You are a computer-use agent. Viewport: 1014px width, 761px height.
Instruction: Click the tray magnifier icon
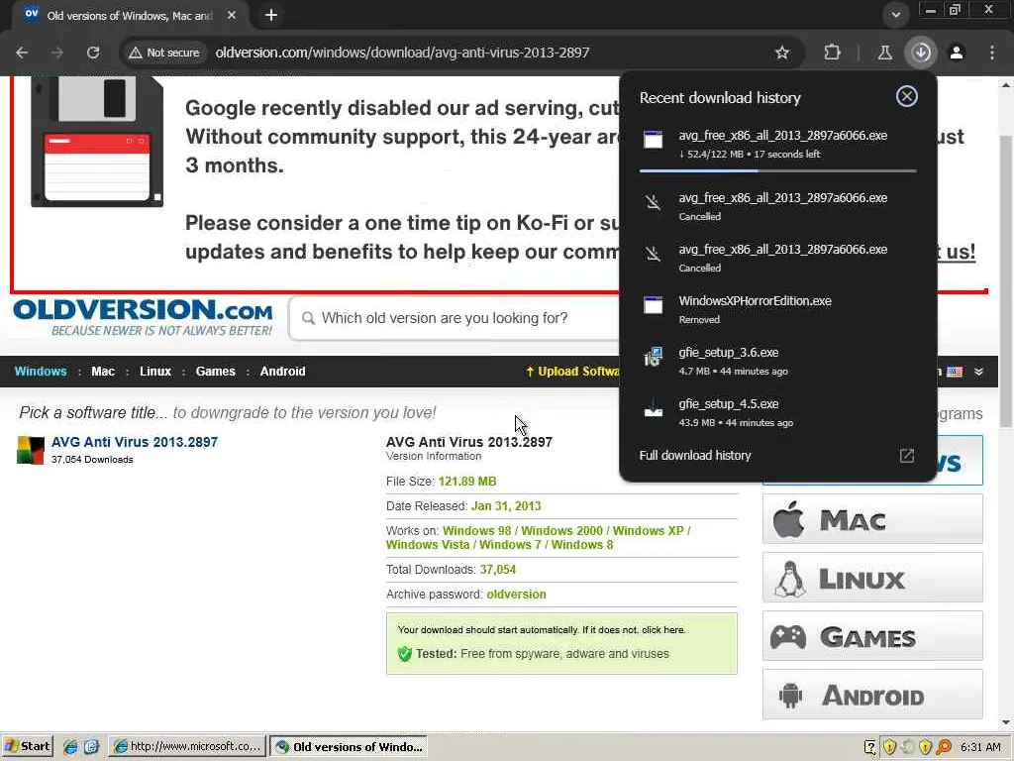(x=944, y=747)
